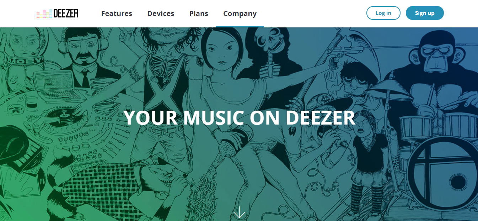478x221 pixels.
Task: Click the downward arrow below the headline
Action: [x=239, y=212]
